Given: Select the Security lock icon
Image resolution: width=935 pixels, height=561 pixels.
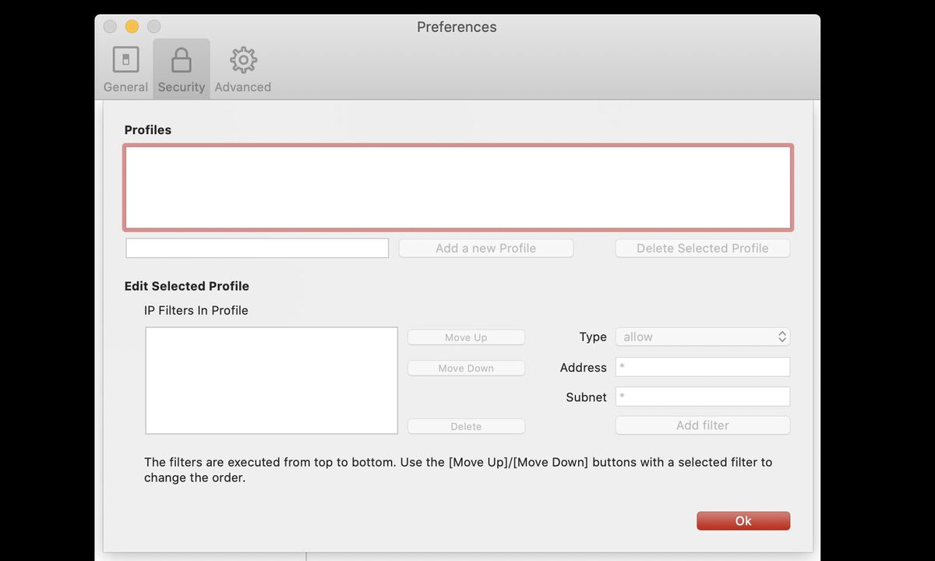Looking at the screenshot, I should pyautogui.click(x=181, y=59).
